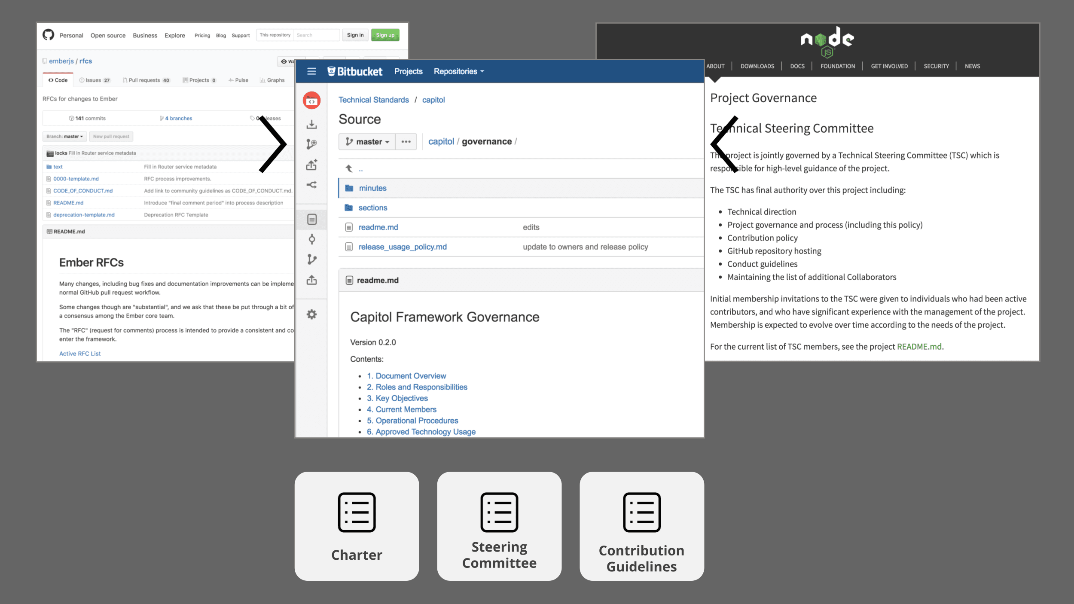Select the Source view icon in Bitbucket sidebar

point(312,220)
